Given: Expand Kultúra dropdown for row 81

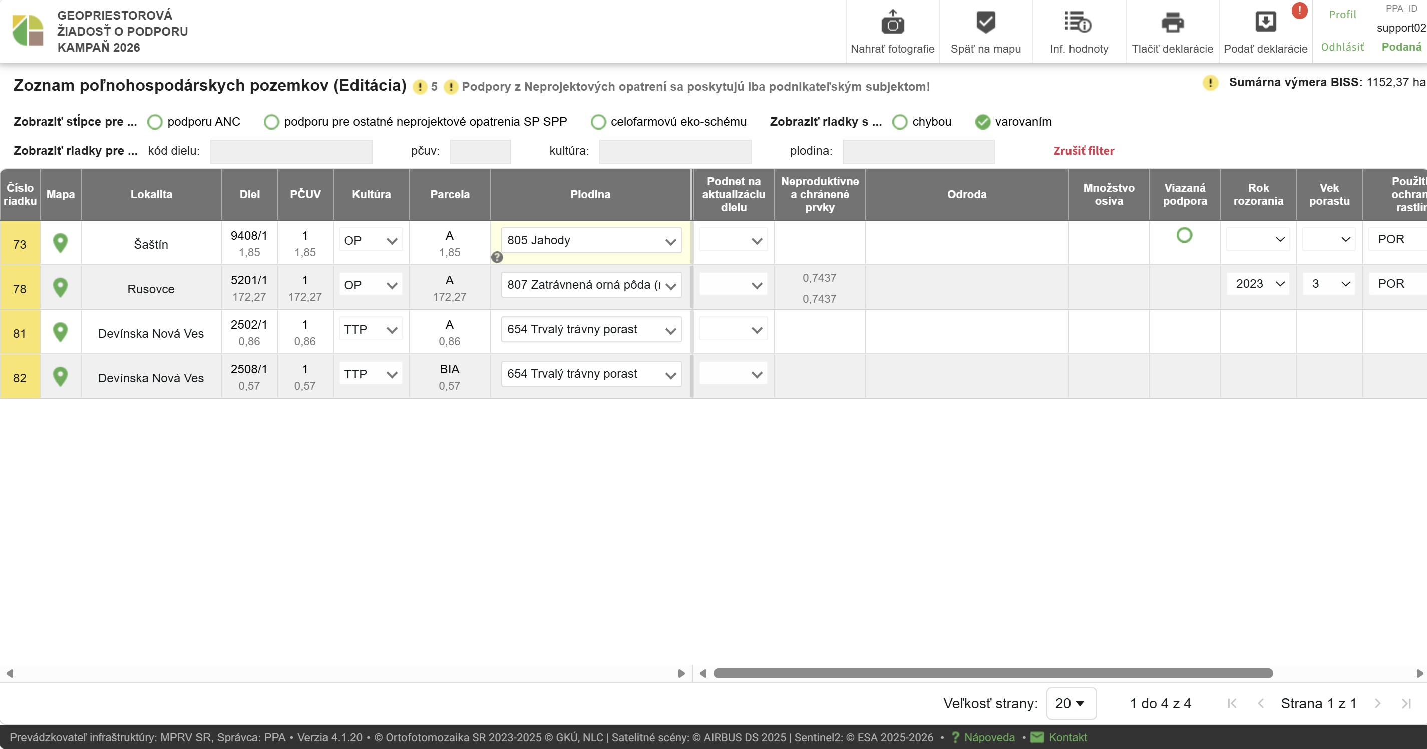Looking at the screenshot, I should tap(370, 330).
